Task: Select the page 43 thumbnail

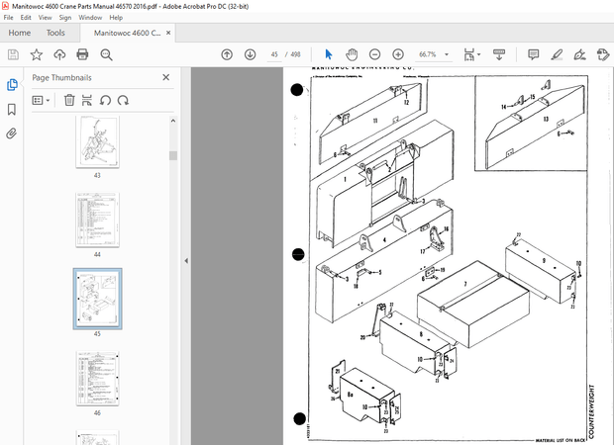Action: [x=97, y=142]
